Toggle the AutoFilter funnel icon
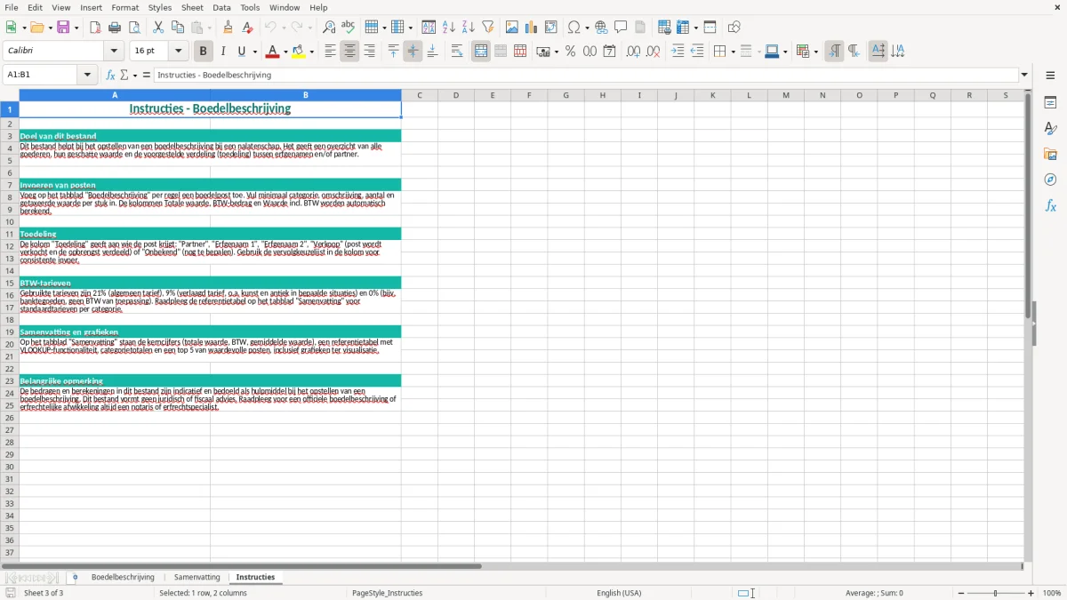1067x600 pixels. tap(488, 28)
